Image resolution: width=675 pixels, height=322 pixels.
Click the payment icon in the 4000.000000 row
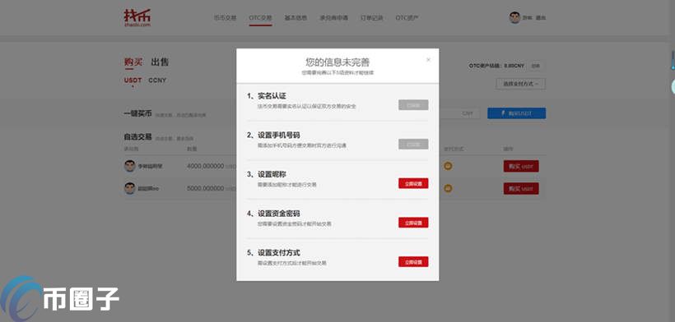point(448,166)
